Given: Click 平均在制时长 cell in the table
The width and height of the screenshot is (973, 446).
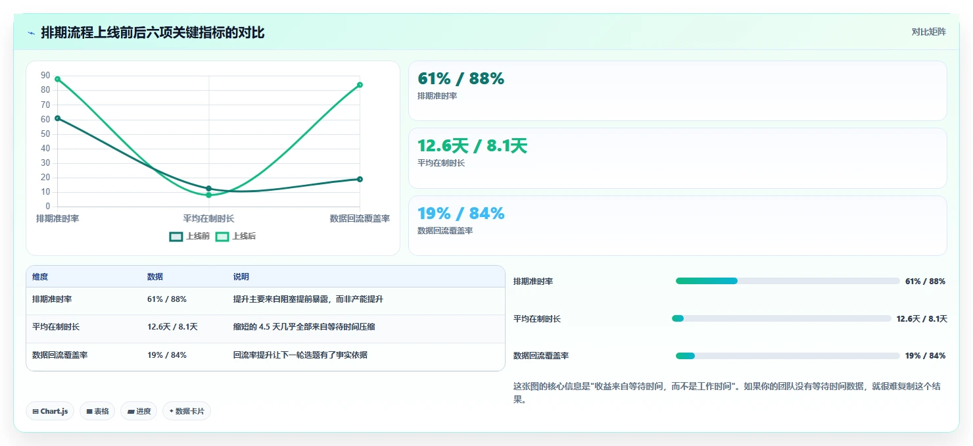Looking at the screenshot, I should point(56,327).
